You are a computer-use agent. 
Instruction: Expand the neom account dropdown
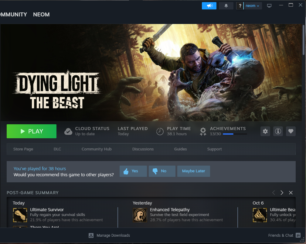coord(252,6)
